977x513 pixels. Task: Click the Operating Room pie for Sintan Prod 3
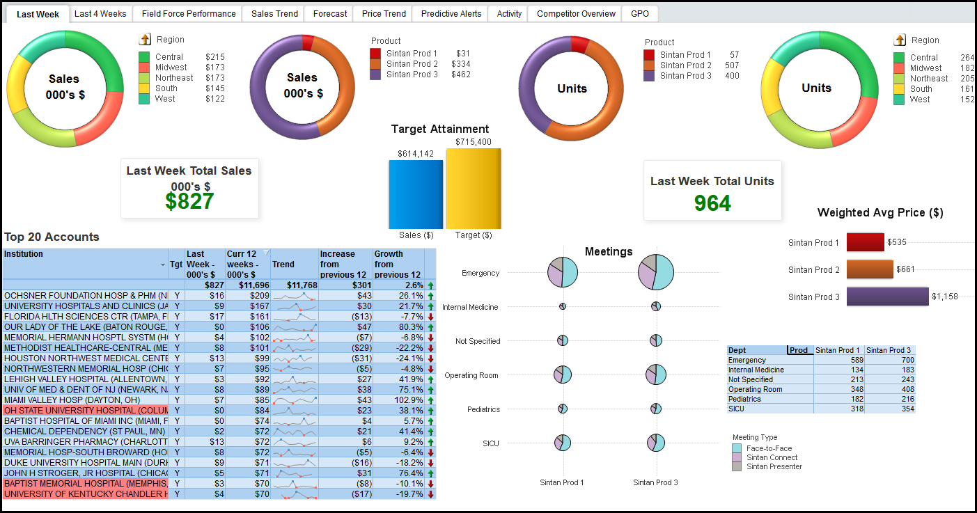point(656,374)
